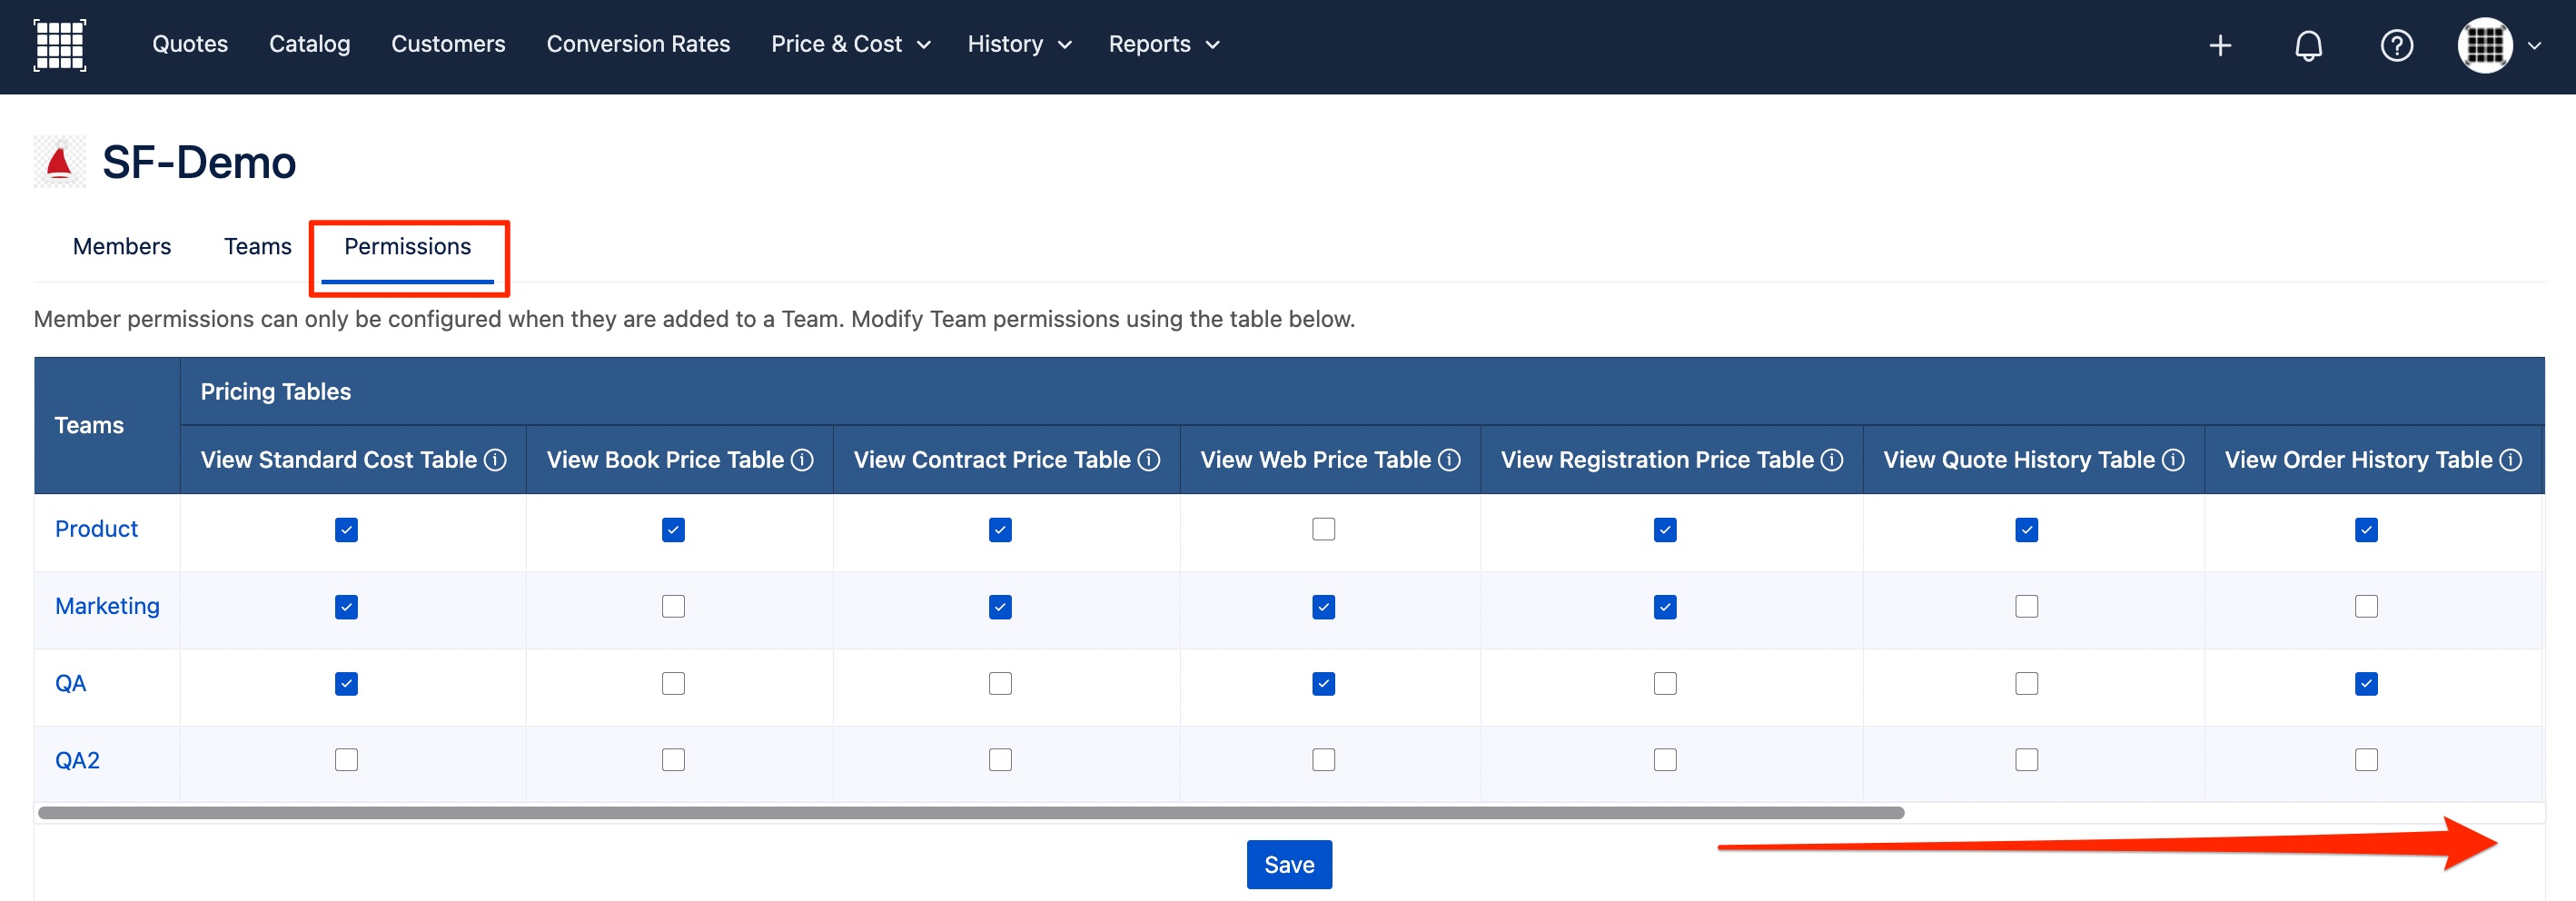
Task: Click the Save button
Action: tap(1288, 864)
